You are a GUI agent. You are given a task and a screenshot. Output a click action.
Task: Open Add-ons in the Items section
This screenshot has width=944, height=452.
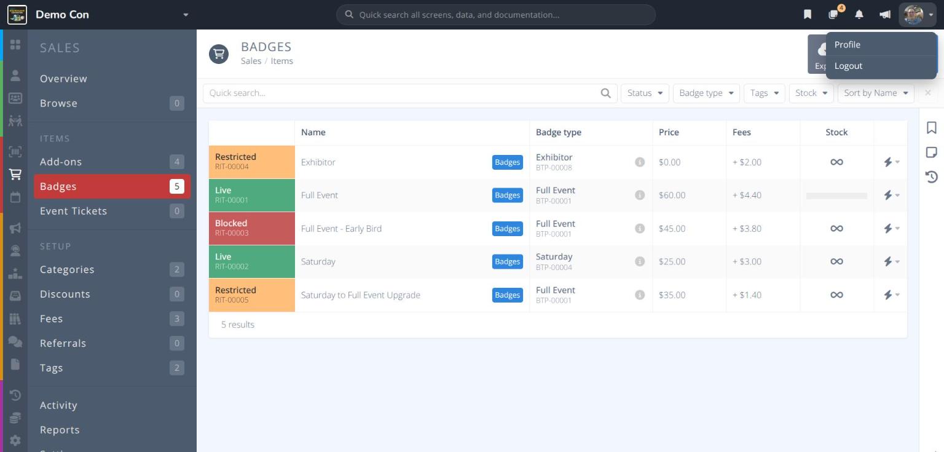point(112,162)
